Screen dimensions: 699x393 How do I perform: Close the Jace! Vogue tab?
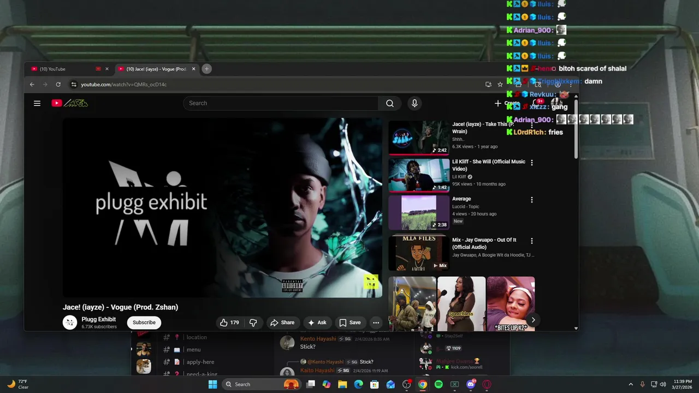pos(193,69)
